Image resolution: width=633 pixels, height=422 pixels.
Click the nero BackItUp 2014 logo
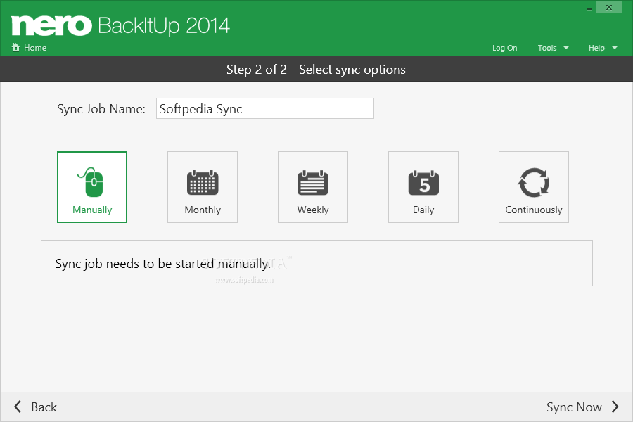121,25
